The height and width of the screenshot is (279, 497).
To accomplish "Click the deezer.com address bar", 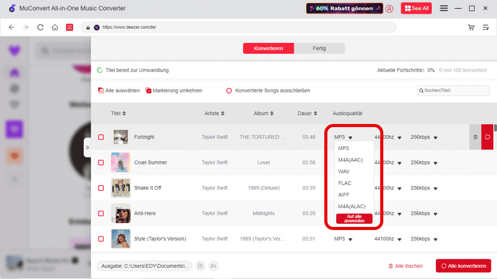I will (x=239, y=27).
